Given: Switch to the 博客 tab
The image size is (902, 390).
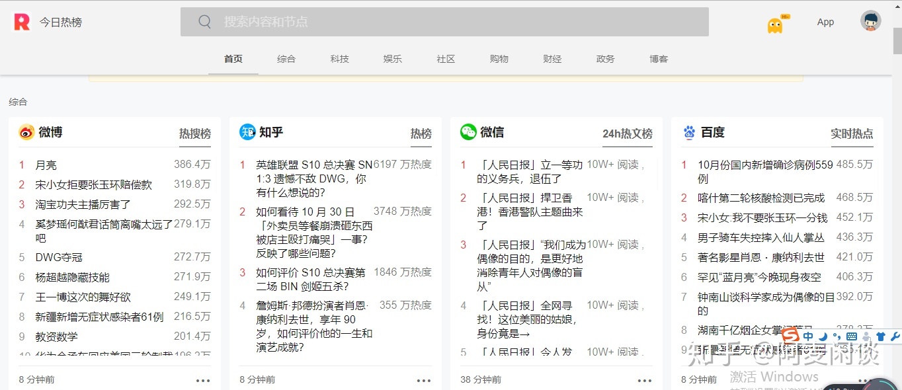Looking at the screenshot, I should (659, 59).
